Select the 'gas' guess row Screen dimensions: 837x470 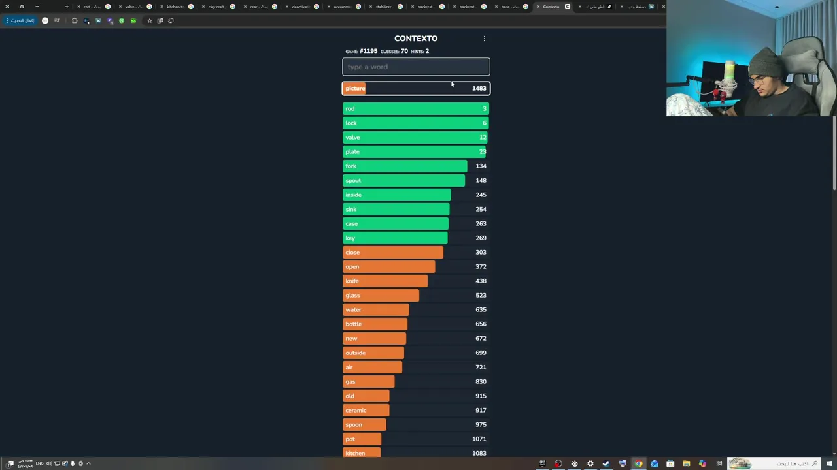416,381
